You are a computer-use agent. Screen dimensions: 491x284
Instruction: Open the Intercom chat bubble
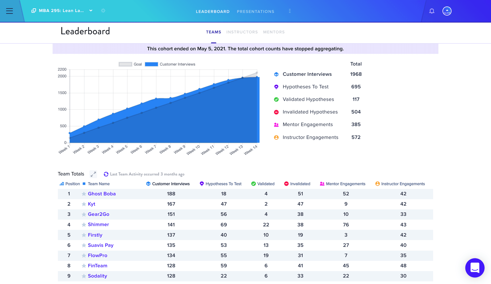[x=475, y=268]
